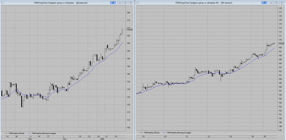This screenshot has height=140, width=286.
Task: Click the 105 value on the daily price axis
Action: pyautogui.click(x=128, y=128)
